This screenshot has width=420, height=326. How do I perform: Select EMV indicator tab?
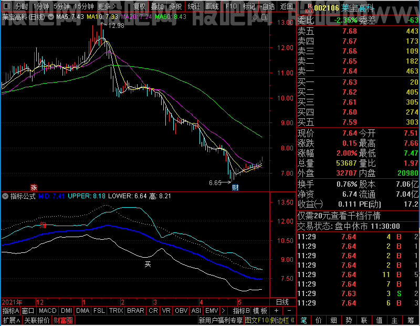pos(212,311)
